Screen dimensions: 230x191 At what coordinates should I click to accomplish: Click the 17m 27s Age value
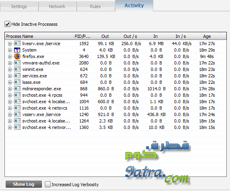207,44
